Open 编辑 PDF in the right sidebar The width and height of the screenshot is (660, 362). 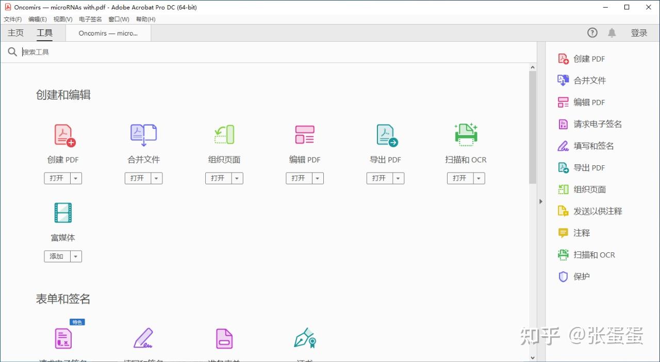coord(581,102)
